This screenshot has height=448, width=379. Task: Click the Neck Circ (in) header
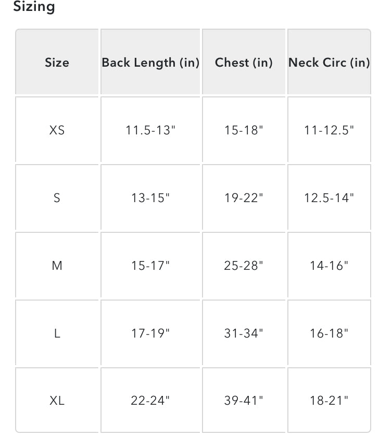[329, 61]
